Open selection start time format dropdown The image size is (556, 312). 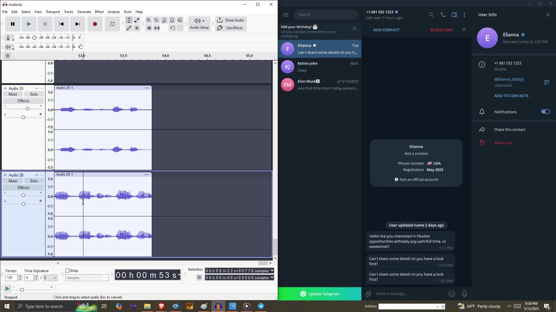272,271
